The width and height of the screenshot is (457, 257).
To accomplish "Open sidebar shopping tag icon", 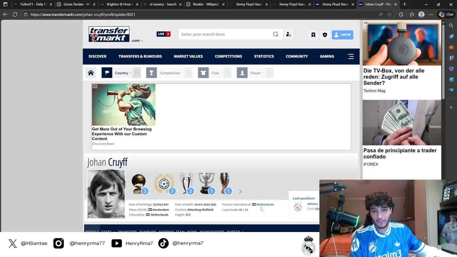I will click(x=451, y=36).
